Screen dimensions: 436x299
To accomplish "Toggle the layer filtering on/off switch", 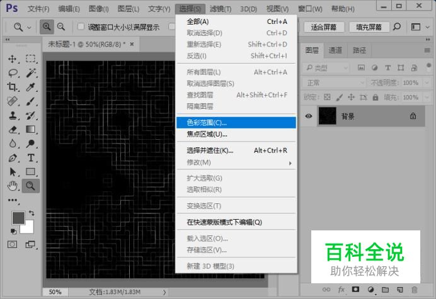I will [428, 66].
